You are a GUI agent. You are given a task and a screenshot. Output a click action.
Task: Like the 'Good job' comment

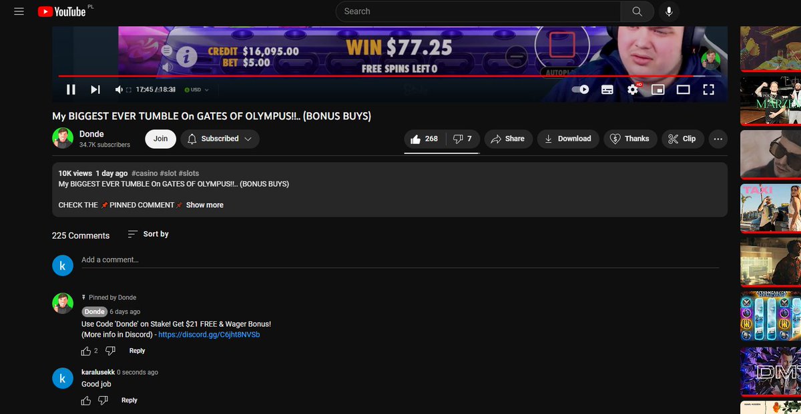[x=85, y=400]
